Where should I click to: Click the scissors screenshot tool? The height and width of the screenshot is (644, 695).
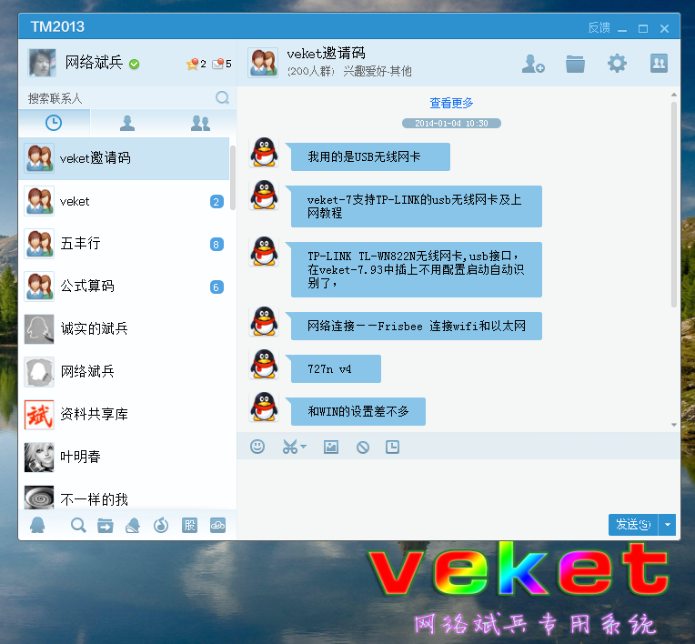[290, 447]
